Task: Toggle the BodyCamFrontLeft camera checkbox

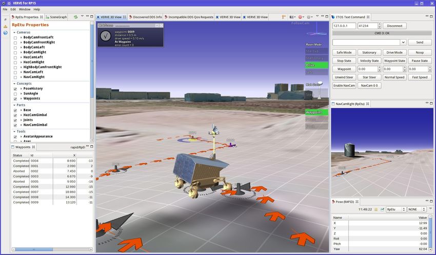Action: (x=15, y=37)
